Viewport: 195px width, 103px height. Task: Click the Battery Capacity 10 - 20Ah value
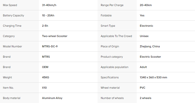(48, 15)
